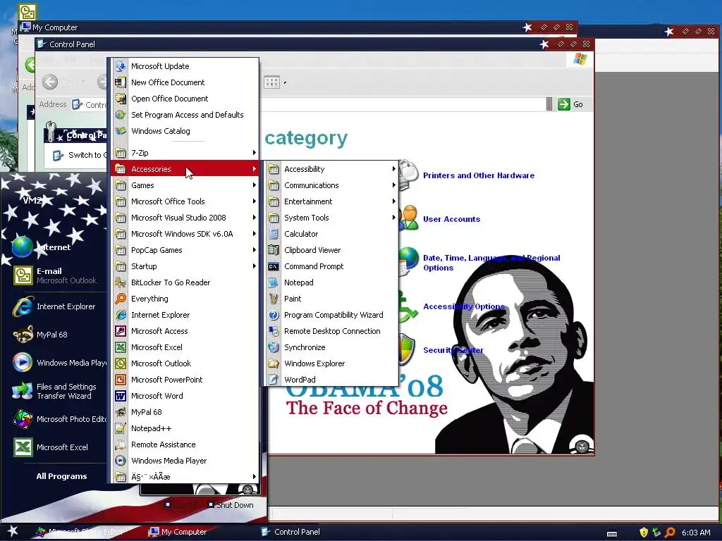Click the Microsoft Update icon
Image resolution: width=722 pixels, height=541 pixels.
pos(121,66)
